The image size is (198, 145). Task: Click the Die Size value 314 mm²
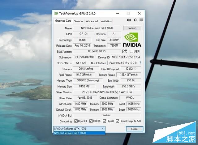click(x=114, y=40)
